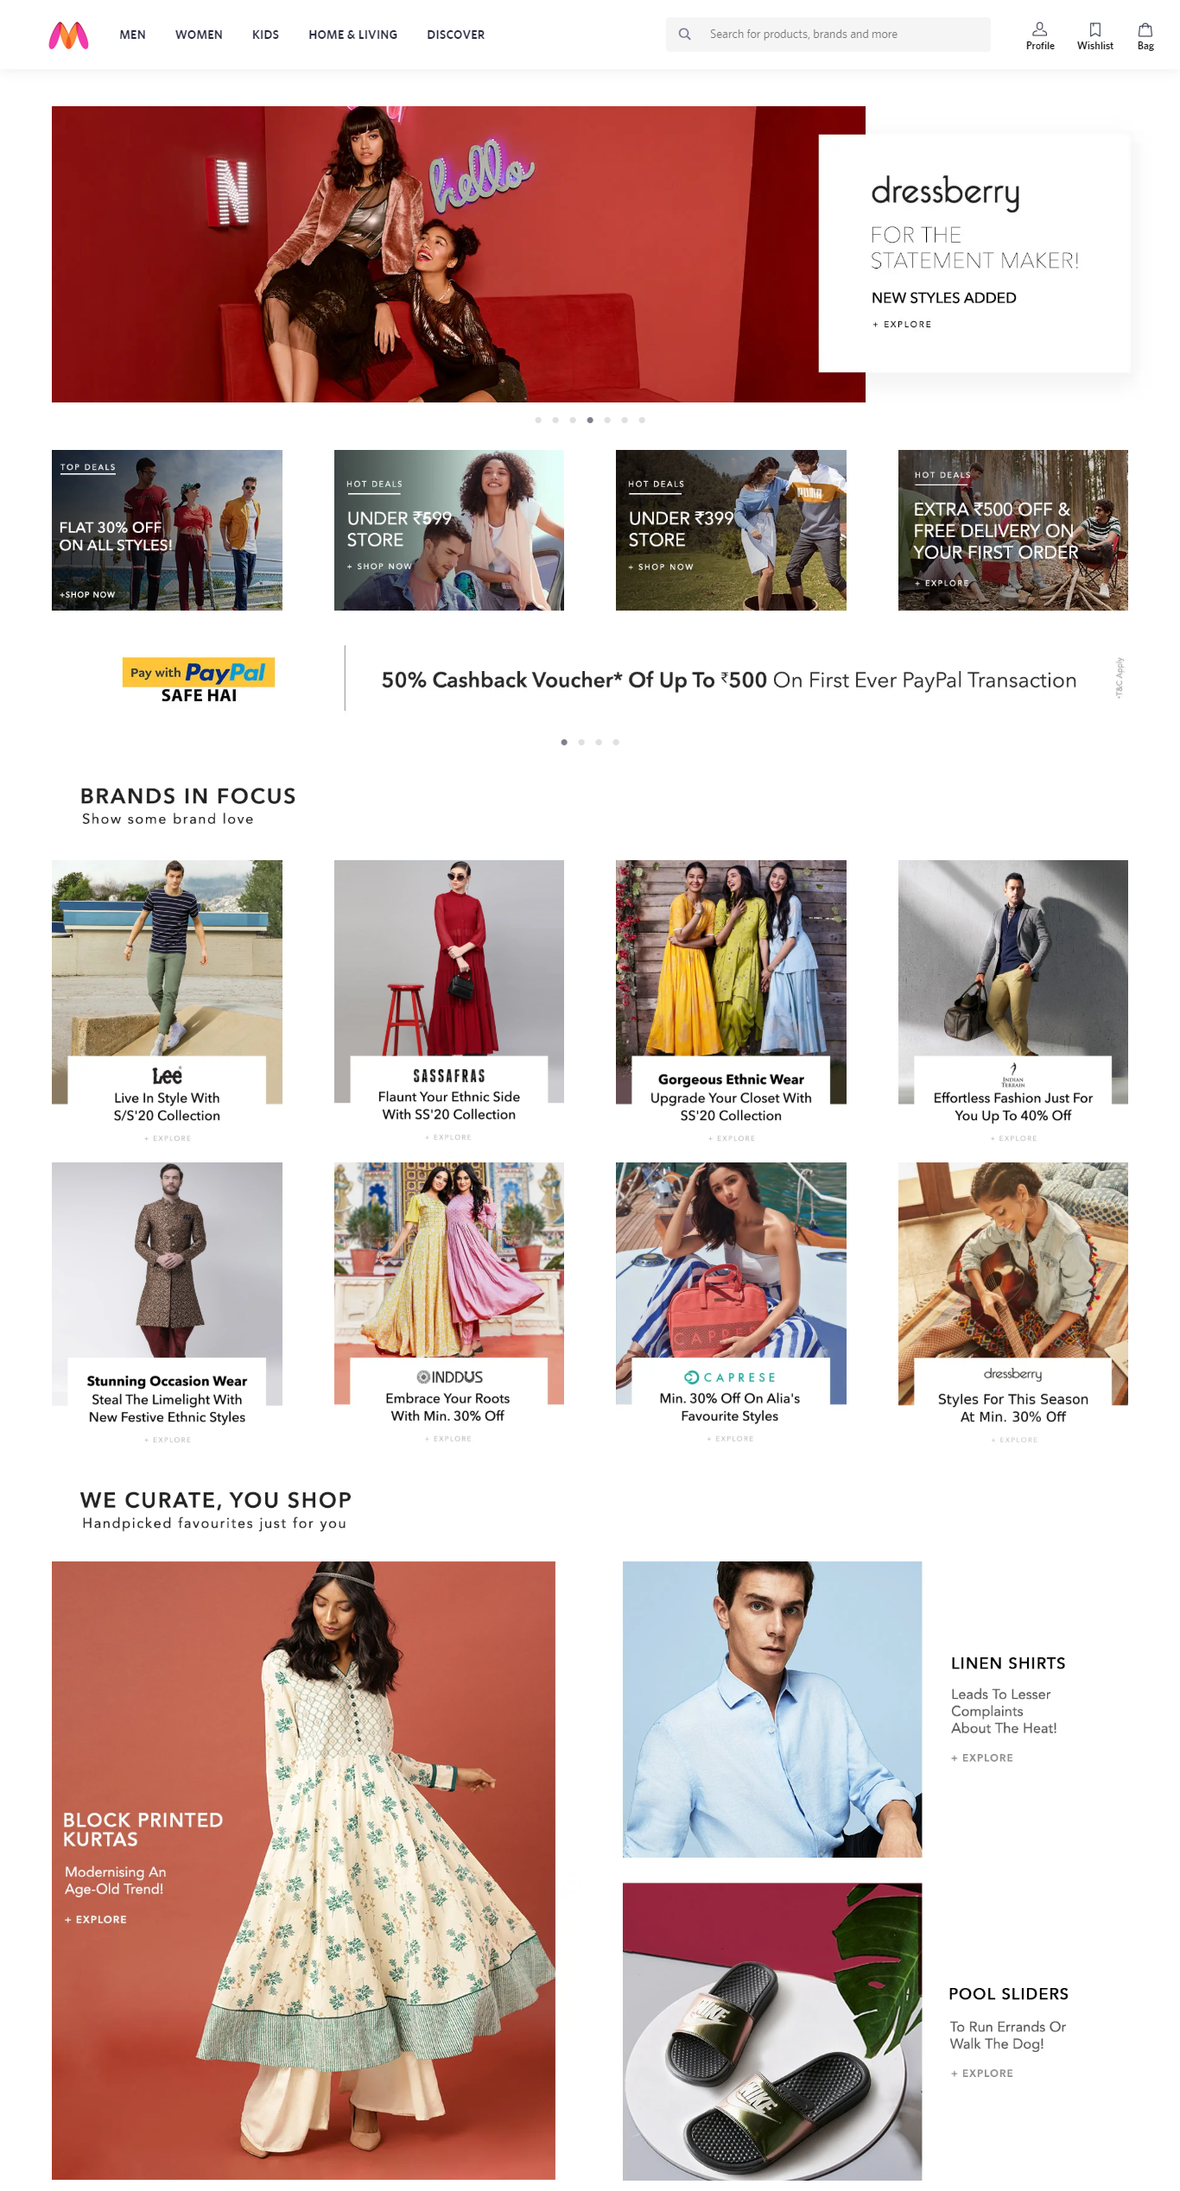Open the Under ₹599 Store banner
Screen dimensions: 1180x2191
449,530
